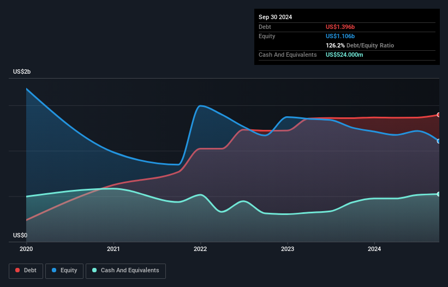
Task: Click the red Debt legend dot
Action: pos(17,270)
